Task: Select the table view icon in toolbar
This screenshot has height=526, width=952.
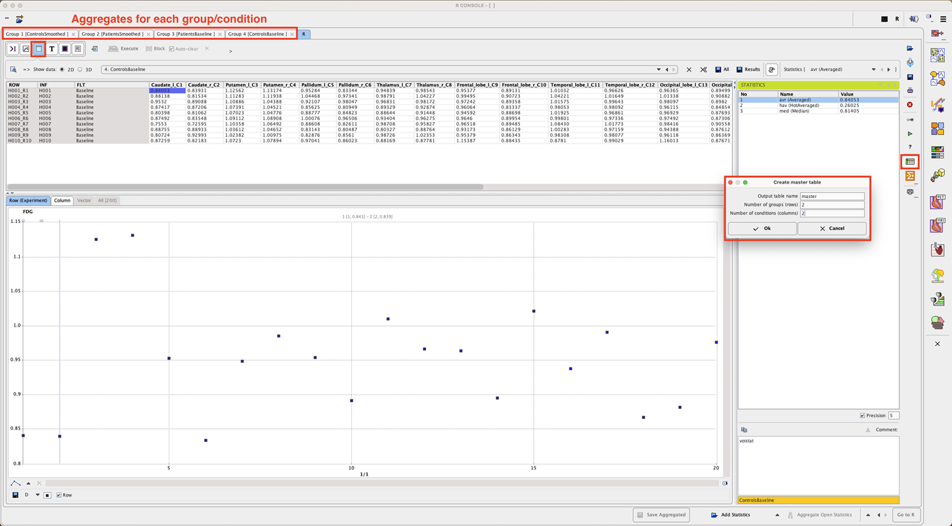Action: pos(39,49)
